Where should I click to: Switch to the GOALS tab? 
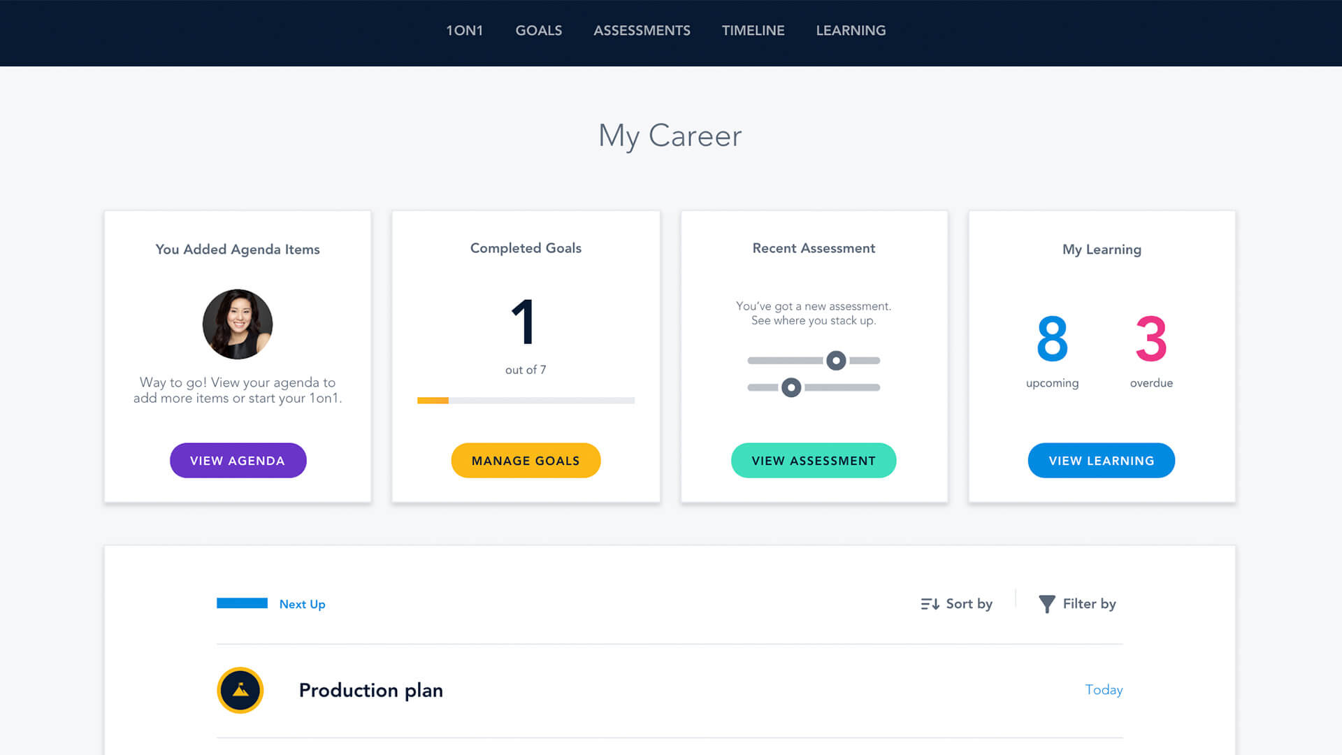(x=538, y=30)
